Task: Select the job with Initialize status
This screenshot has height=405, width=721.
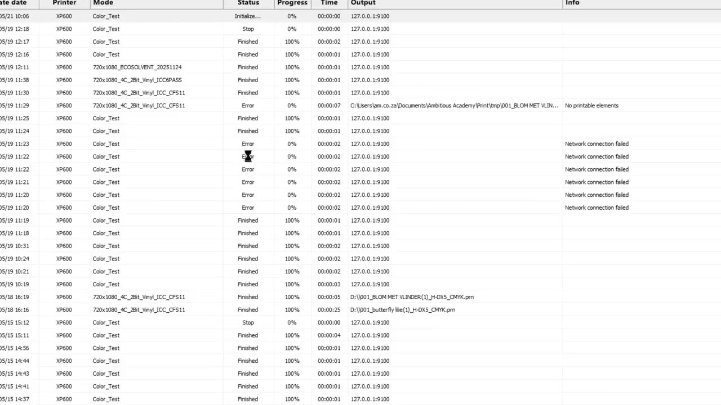Action: [360, 16]
